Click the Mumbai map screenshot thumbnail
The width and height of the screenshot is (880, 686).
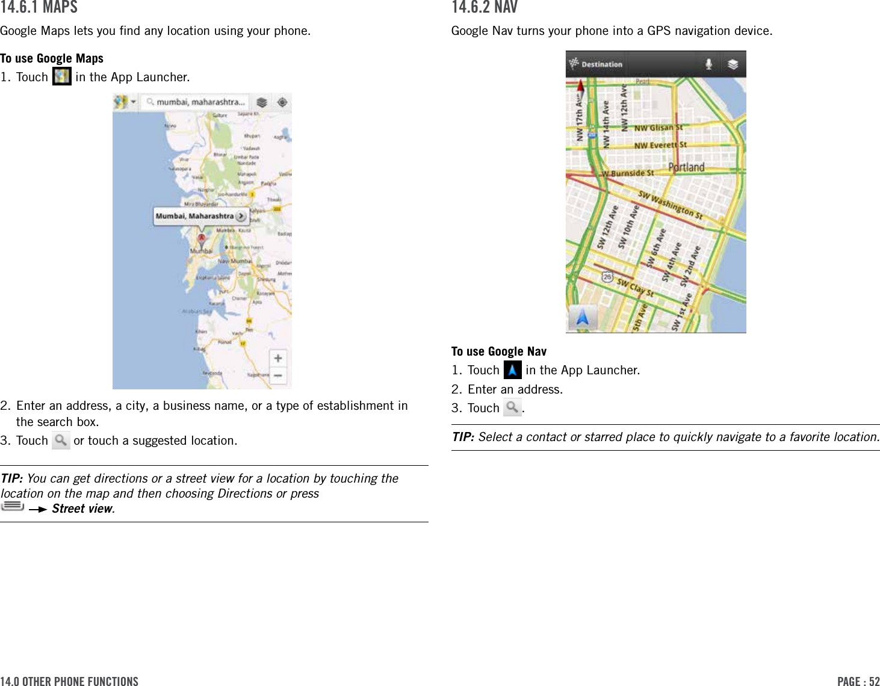click(202, 241)
